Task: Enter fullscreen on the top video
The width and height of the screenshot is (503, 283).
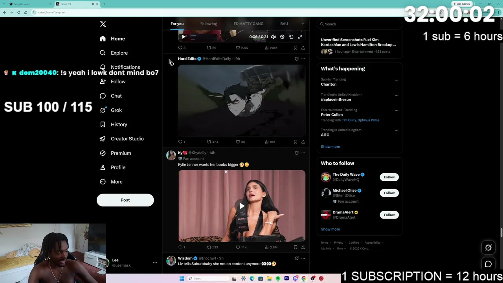Action: click(300, 37)
